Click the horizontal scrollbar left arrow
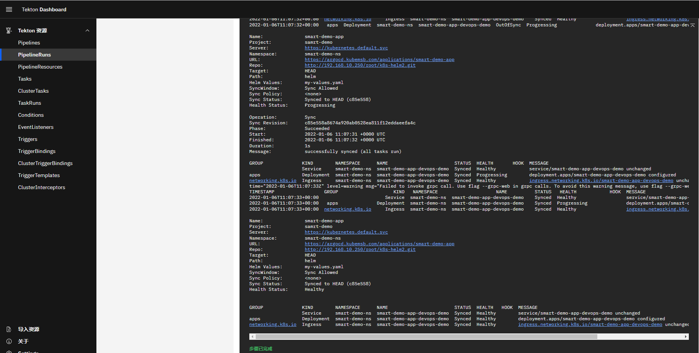This screenshot has height=353, width=699. pyautogui.click(x=252, y=336)
